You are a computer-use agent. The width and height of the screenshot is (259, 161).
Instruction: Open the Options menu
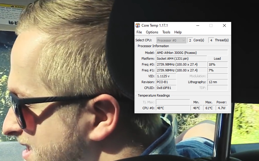152,32
